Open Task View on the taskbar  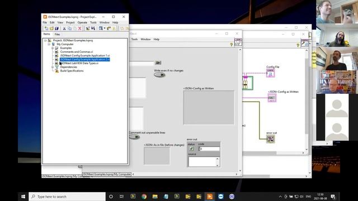click(122, 197)
